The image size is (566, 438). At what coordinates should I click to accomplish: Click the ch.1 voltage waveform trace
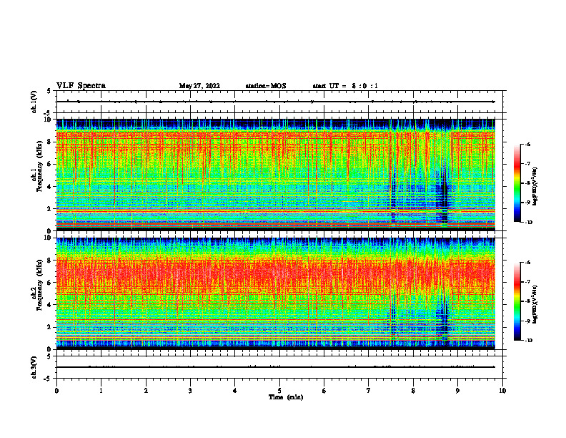(x=275, y=102)
